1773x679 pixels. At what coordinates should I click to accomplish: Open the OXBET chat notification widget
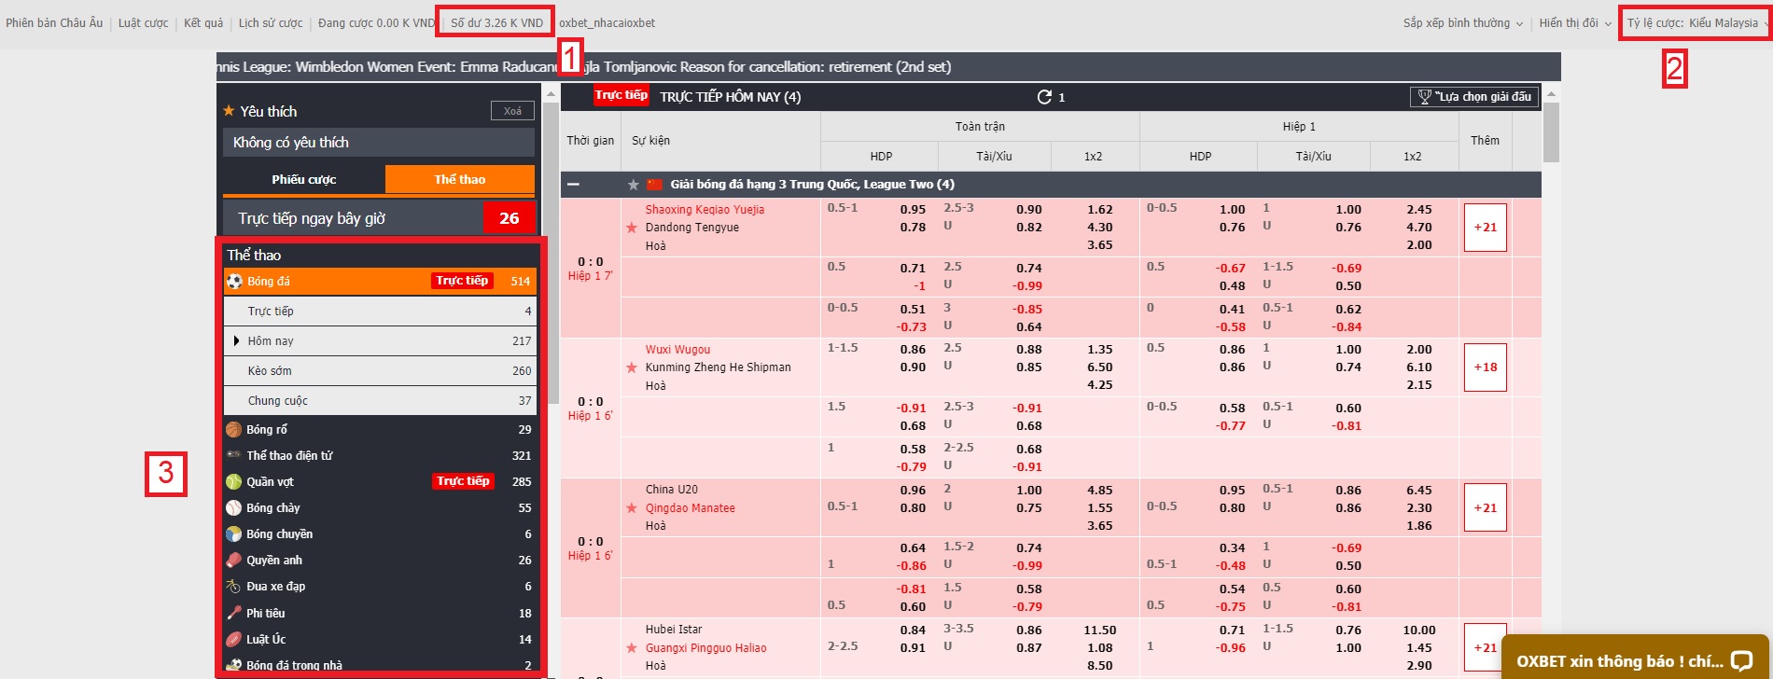[1634, 660]
